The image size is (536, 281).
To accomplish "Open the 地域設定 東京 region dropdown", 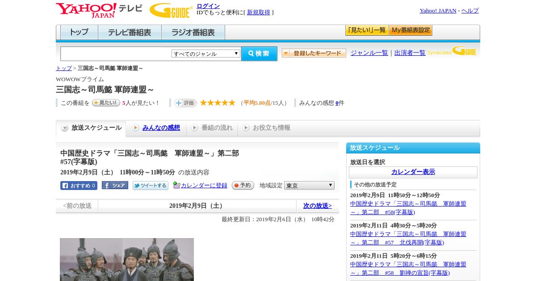I will pos(309,185).
